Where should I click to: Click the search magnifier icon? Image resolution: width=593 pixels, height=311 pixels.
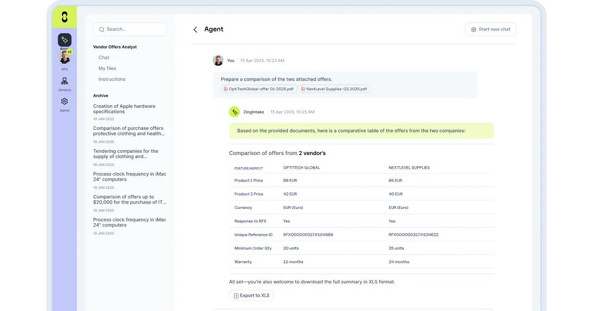click(102, 29)
